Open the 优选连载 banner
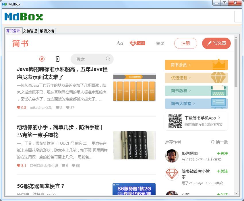This screenshot has height=201, width=244. 196,78
